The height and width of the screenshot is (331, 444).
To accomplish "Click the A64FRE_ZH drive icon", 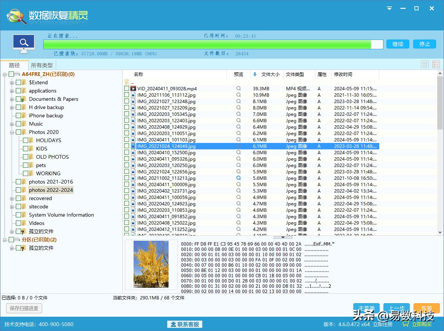I will [x=17, y=74].
